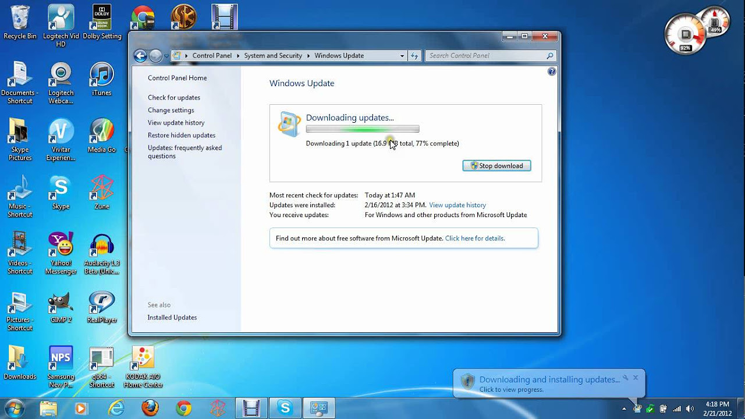The width and height of the screenshot is (745, 419).
Task: Refresh the Windows Update page
Action: 414,56
